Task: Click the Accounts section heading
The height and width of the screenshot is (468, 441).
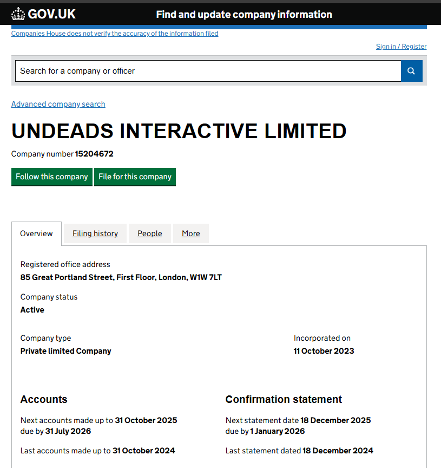Action: pyautogui.click(x=44, y=399)
